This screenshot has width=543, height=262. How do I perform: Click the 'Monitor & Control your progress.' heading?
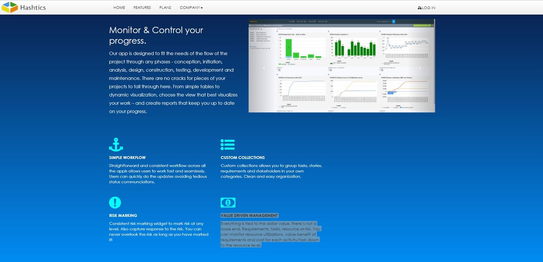(156, 35)
